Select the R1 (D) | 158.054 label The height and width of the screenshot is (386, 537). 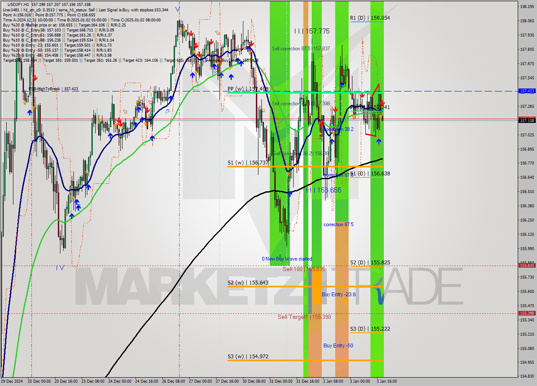coord(370,18)
